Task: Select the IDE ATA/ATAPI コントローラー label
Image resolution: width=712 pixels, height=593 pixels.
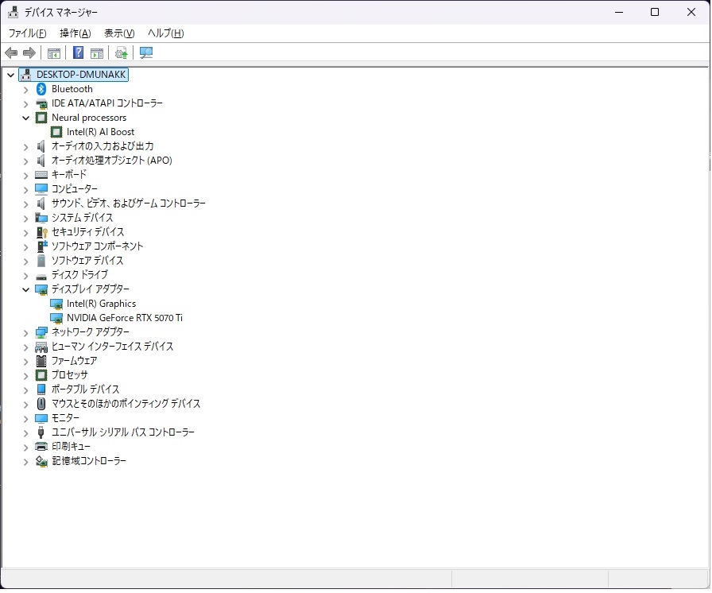Action: (107, 103)
